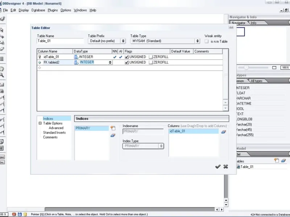Switch to the All types tab
The image size is (290, 217).
point(256,81)
